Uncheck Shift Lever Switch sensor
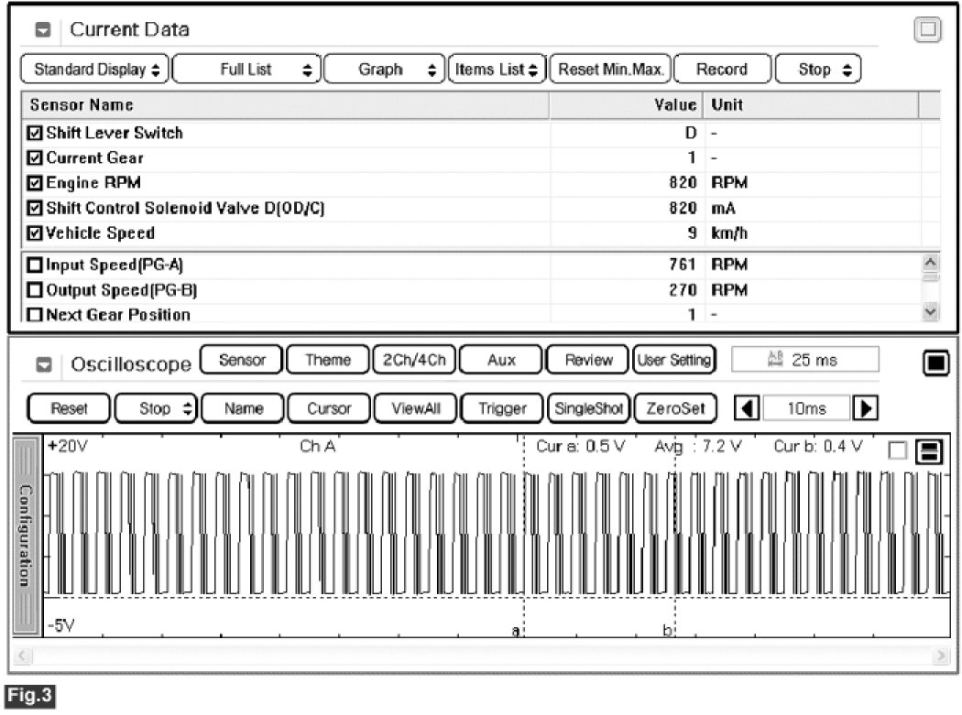Image resolution: width=962 pixels, height=715 pixels. [36, 134]
